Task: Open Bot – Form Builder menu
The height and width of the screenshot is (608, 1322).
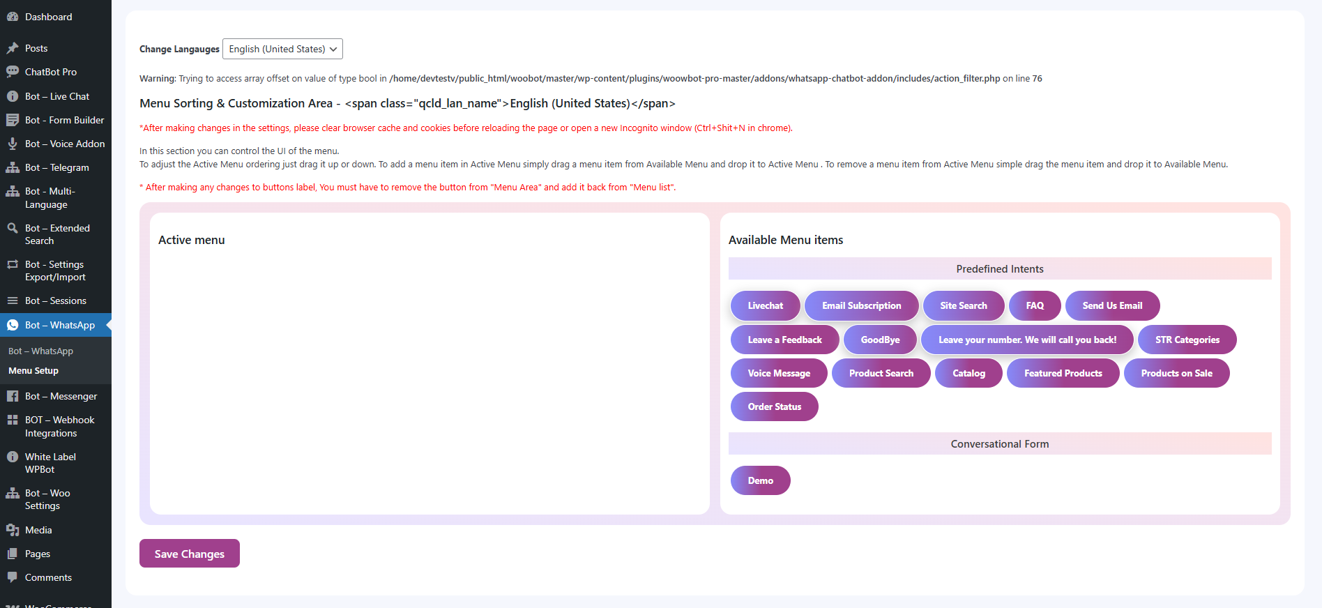Action: 64,120
